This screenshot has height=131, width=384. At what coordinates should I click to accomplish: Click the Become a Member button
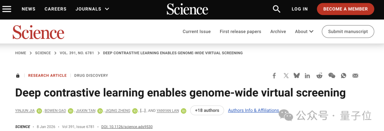[345, 9]
